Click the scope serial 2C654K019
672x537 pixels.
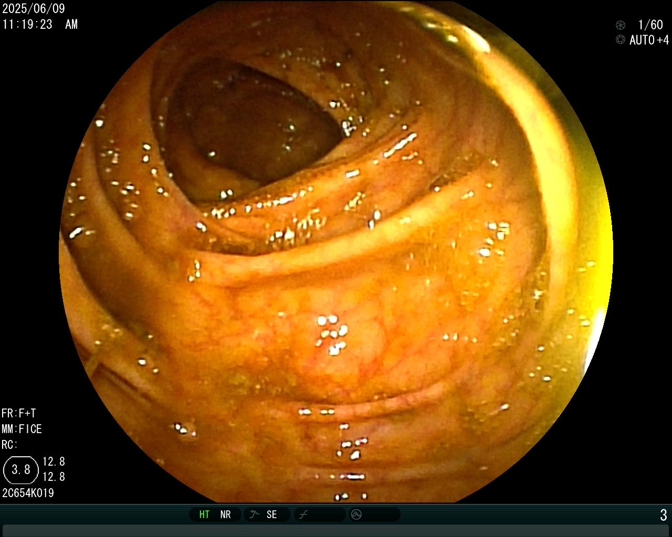coord(28,493)
